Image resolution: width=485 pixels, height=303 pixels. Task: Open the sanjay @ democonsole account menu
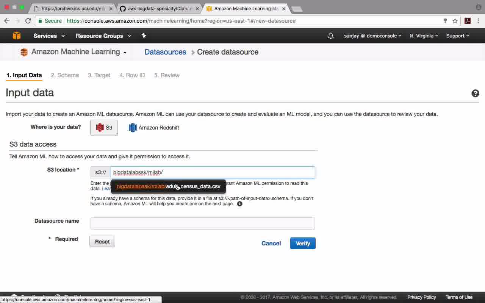pyautogui.click(x=373, y=36)
